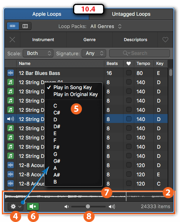Click audio loop icon of E-key 12-8 Acoustic row
Viewport: 180px width, 222px height.
(x=11, y=174)
